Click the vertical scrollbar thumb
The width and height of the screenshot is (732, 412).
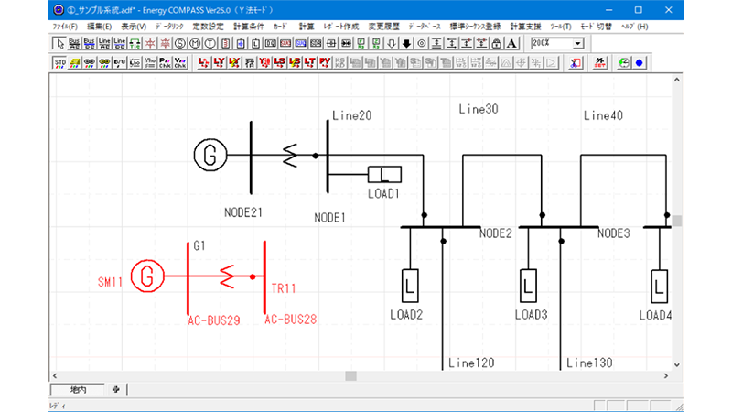(x=678, y=221)
